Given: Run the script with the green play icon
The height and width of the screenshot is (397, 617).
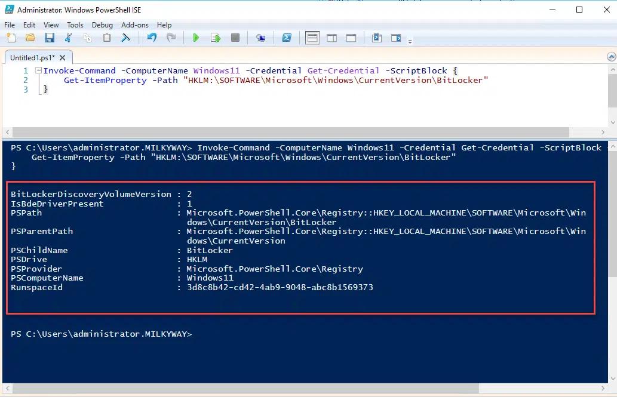Looking at the screenshot, I should pos(196,38).
